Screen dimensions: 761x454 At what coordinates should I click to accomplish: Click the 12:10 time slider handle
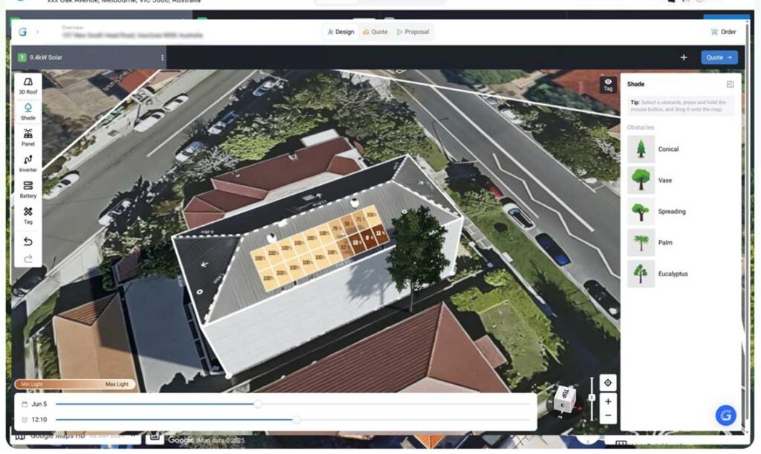pyautogui.click(x=297, y=420)
